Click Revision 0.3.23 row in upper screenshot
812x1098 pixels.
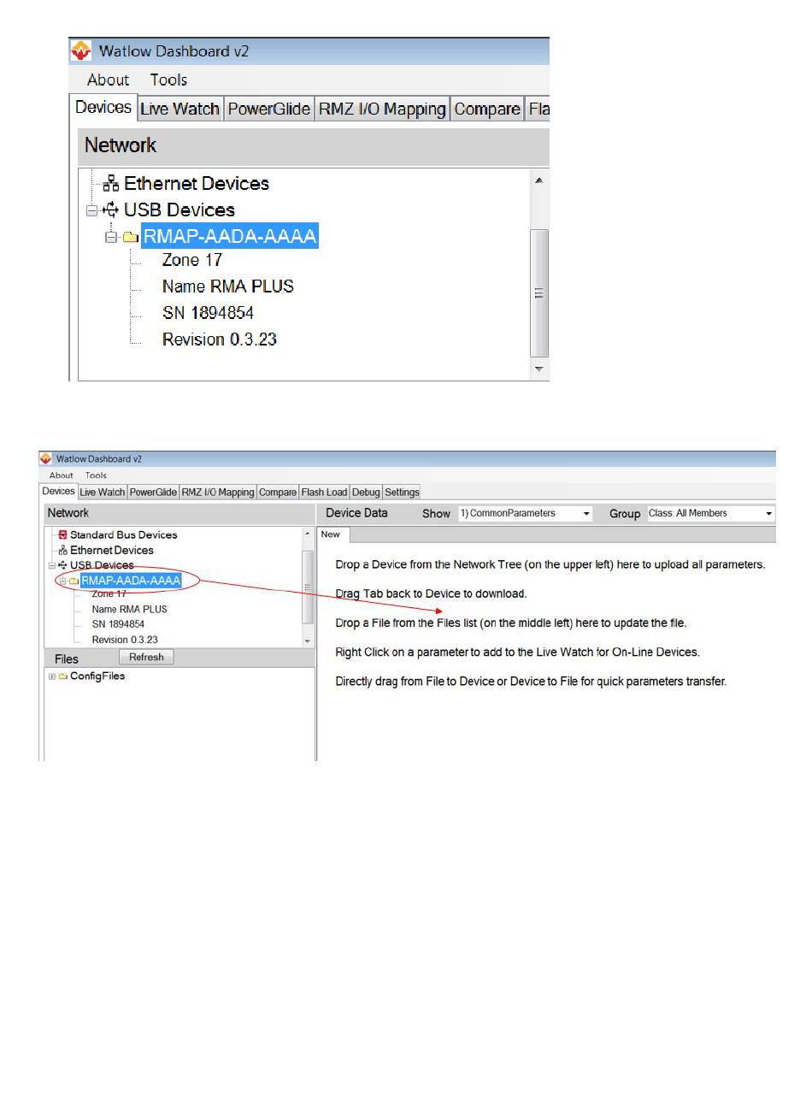[x=220, y=339]
